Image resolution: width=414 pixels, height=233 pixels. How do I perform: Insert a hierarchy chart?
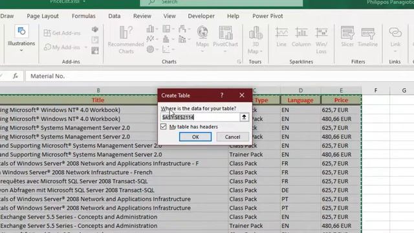166,28
